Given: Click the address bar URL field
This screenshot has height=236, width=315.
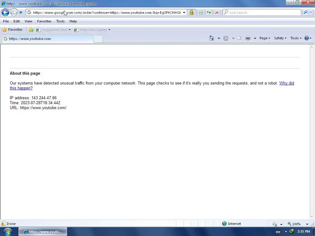Looking at the screenshot, I should [107, 12].
